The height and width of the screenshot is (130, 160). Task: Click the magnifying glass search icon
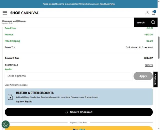tap(153, 22)
